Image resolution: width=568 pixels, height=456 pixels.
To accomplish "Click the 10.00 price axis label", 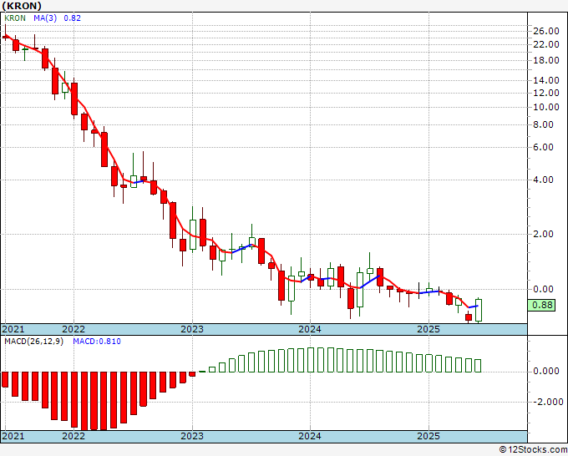I will point(546,107).
